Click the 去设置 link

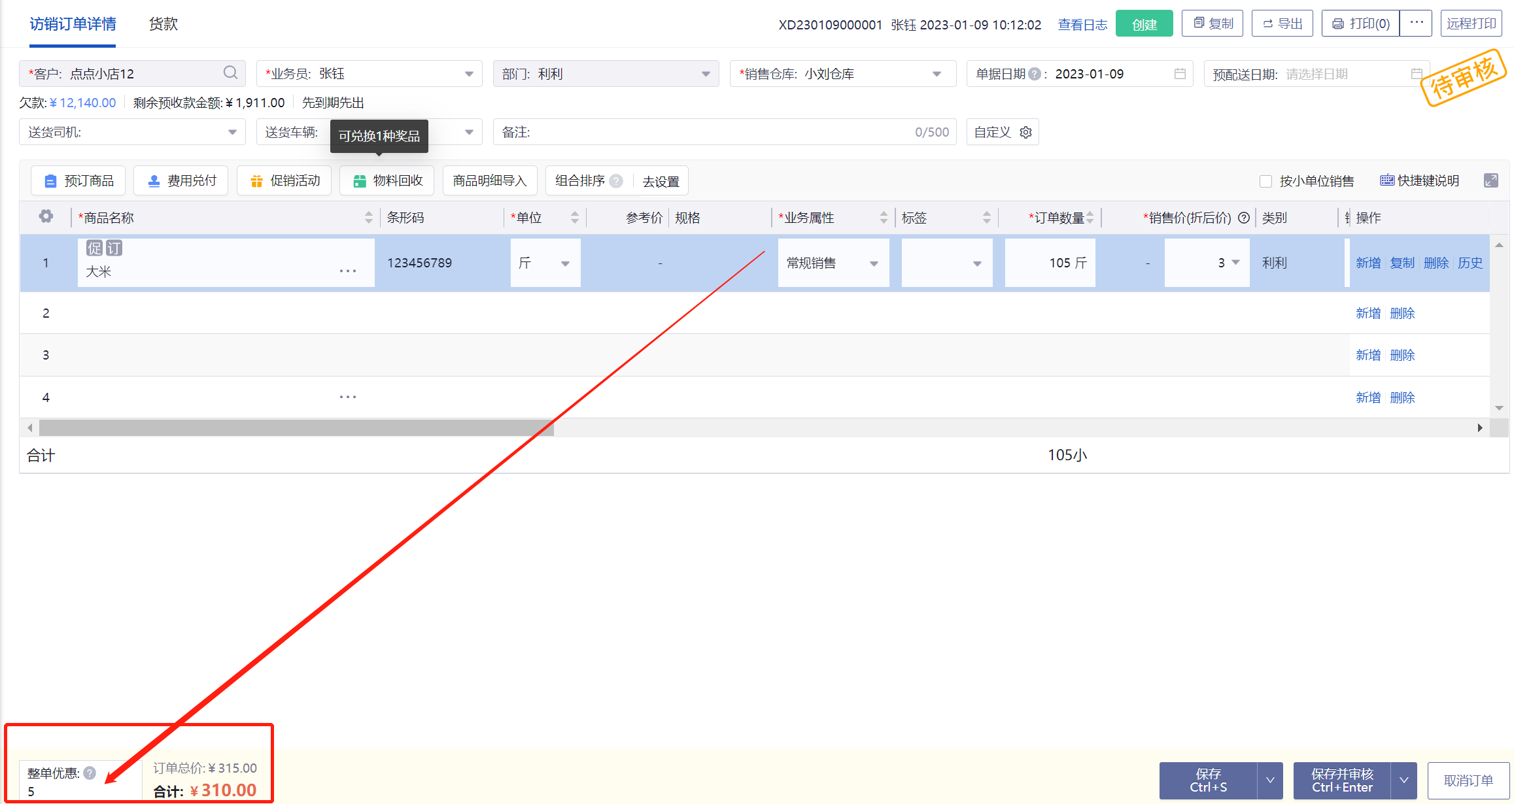coord(661,182)
